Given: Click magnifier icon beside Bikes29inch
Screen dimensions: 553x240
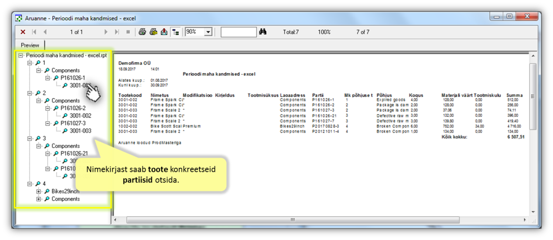Looking at the screenshot, I should (x=47, y=191).
